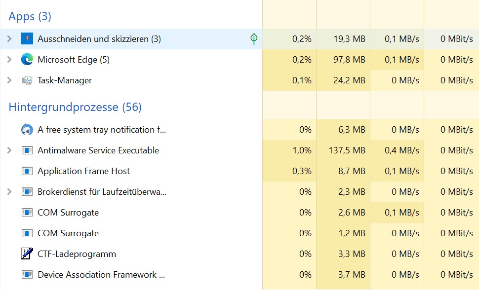The width and height of the screenshot is (479, 290).
Task: Click the green leaf eco mode icon
Action: click(254, 38)
